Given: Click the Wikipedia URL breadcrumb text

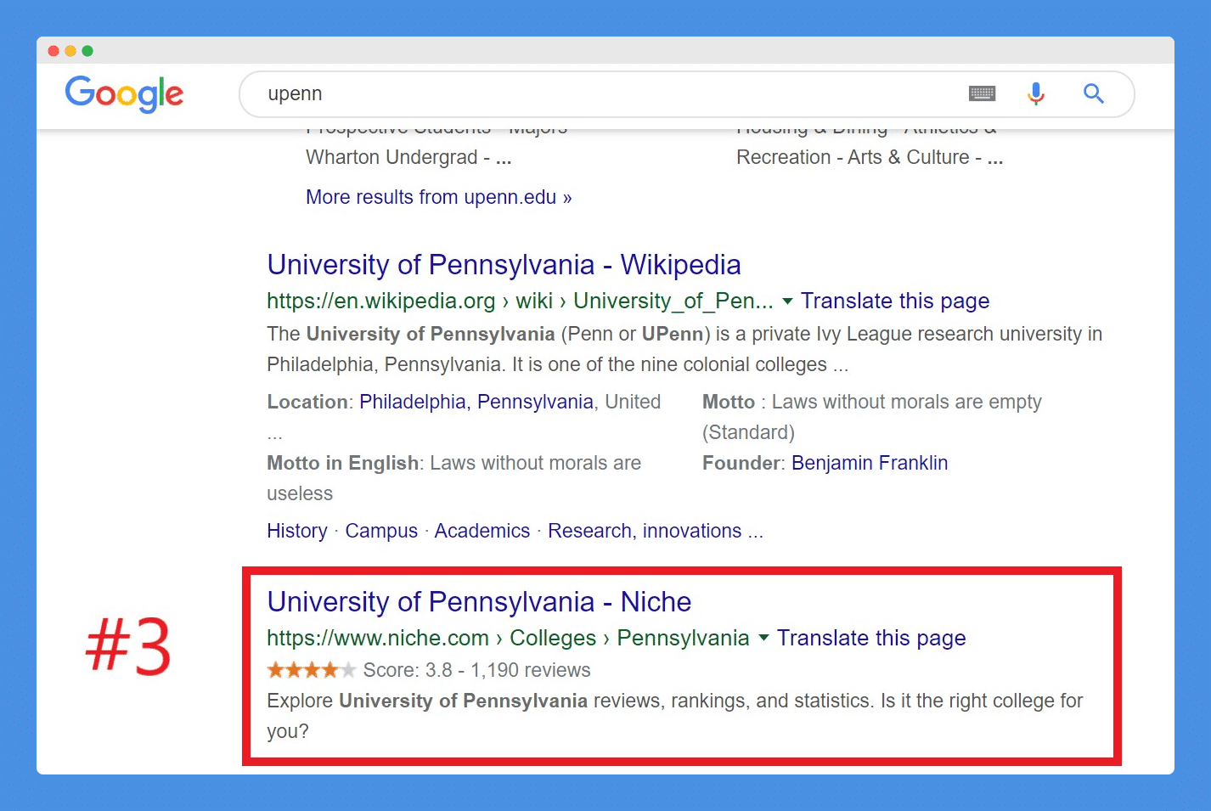Looking at the screenshot, I should [x=520, y=301].
